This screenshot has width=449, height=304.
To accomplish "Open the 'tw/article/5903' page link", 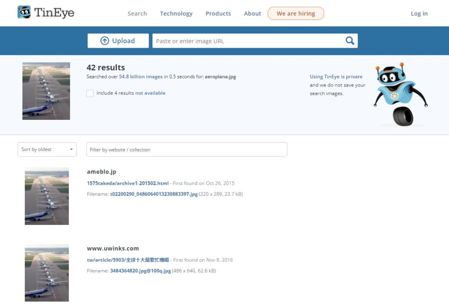I will click(128, 260).
